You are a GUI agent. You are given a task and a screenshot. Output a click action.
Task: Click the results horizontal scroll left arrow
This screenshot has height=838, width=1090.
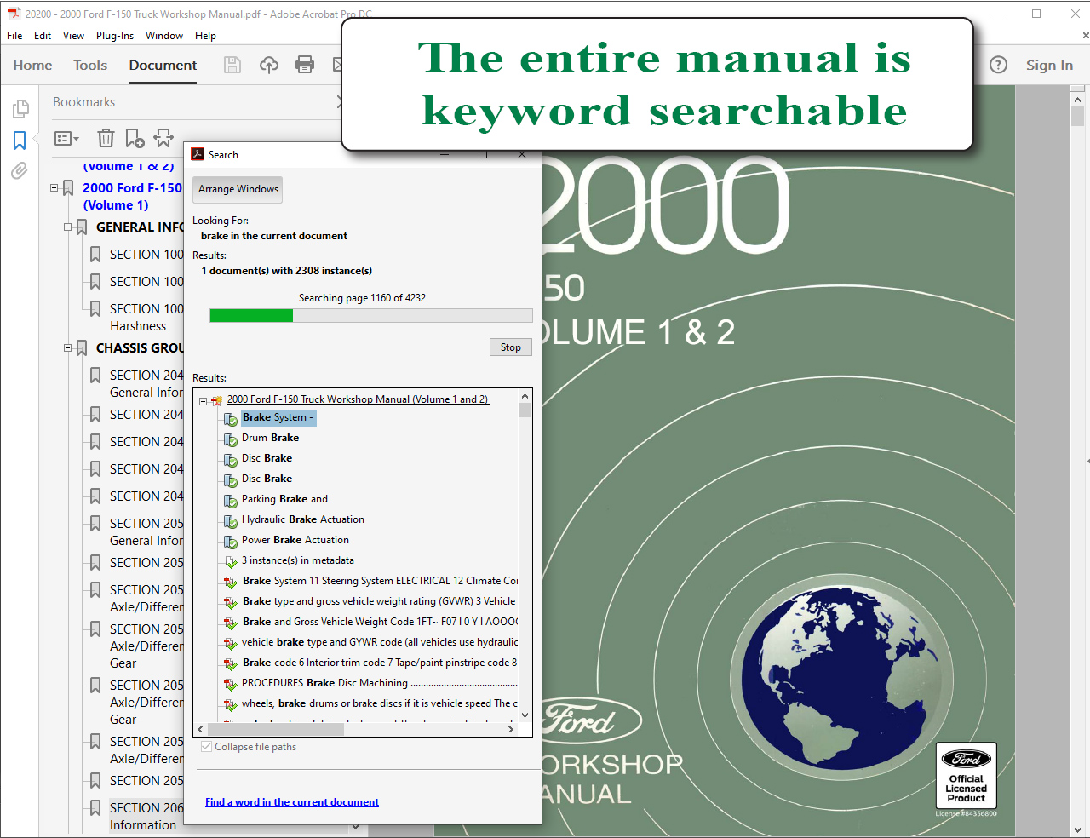tap(201, 729)
